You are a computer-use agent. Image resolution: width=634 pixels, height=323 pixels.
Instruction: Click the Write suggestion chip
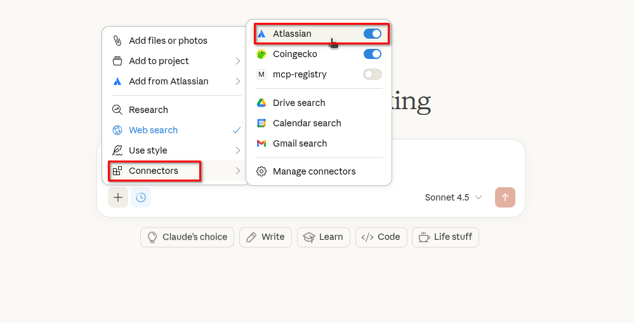click(x=265, y=237)
